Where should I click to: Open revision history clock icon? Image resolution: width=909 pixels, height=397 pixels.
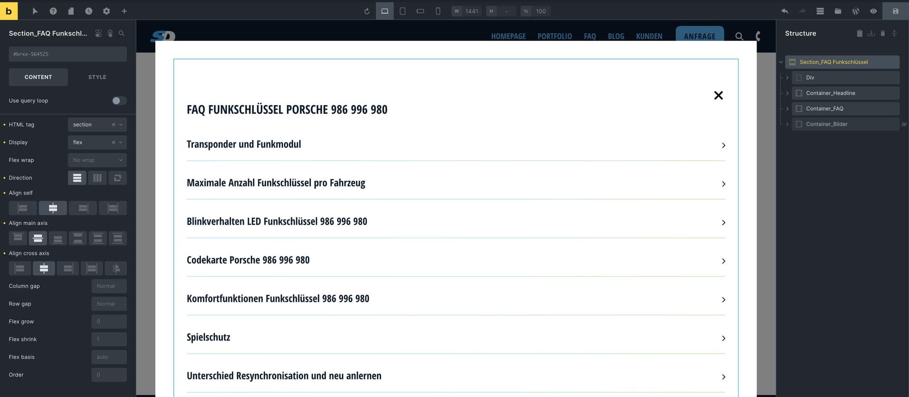click(89, 11)
